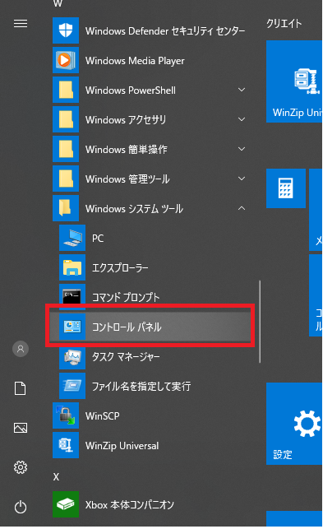This screenshot has width=323, height=529.
Task: Open the calculator tile
Action: click(x=286, y=188)
